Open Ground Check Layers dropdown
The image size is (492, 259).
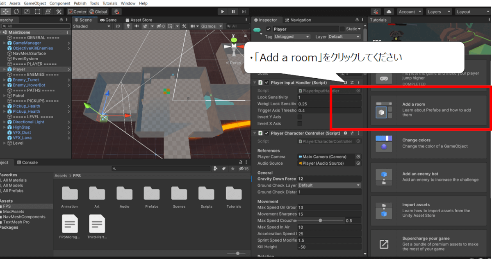(329, 185)
